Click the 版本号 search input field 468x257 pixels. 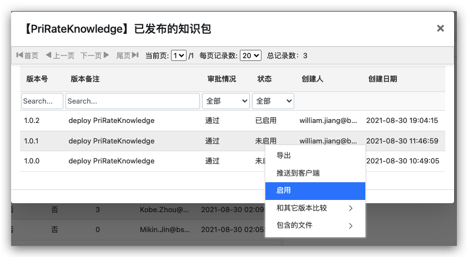pyautogui.click(x=42, y=101)
